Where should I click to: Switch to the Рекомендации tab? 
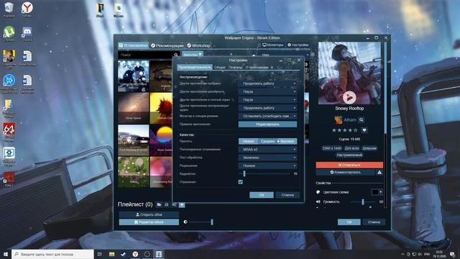pos(167,45)
